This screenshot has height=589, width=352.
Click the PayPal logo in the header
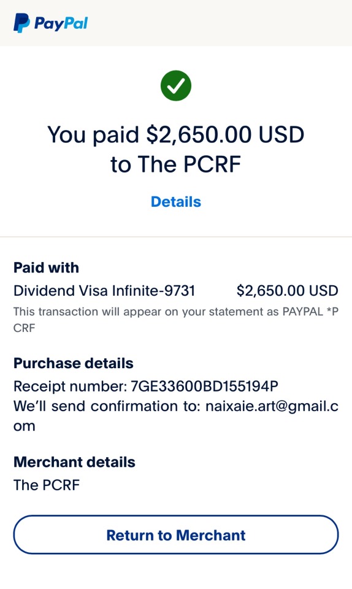pyautogui.click(x=50, y=23)
